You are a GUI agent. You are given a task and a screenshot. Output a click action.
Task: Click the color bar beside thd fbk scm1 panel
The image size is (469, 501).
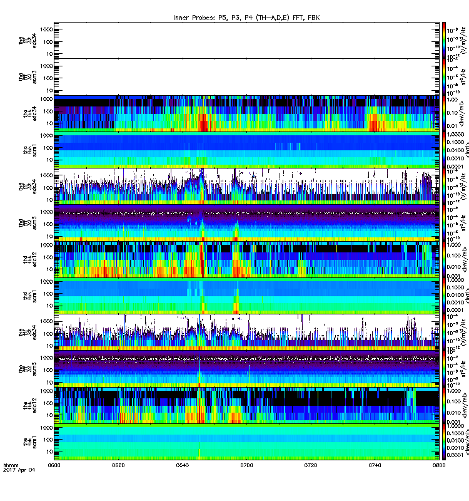pyautogui.click(x=444, y=296)
